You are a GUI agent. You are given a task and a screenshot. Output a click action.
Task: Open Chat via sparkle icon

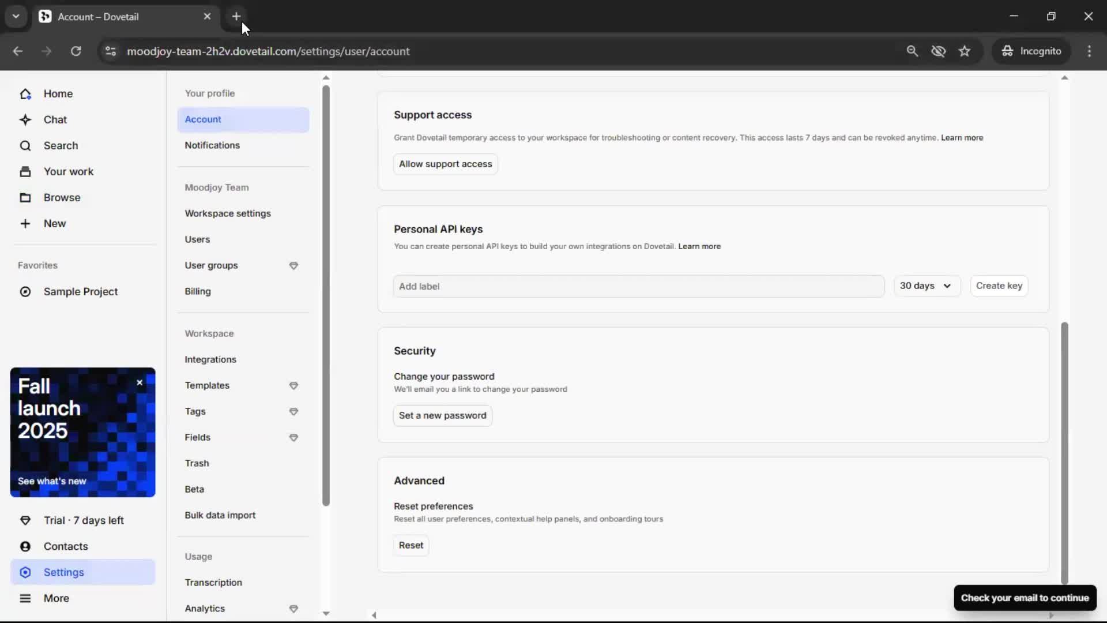click(25, 119)
